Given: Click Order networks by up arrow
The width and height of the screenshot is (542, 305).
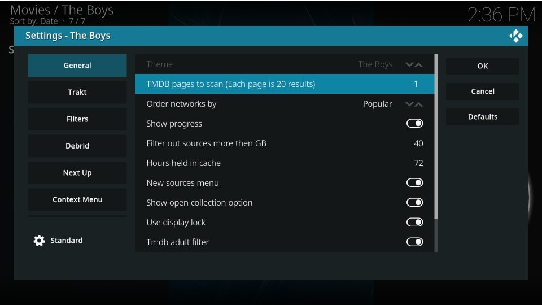Looking at the screenshot, I should coord(418,104).
